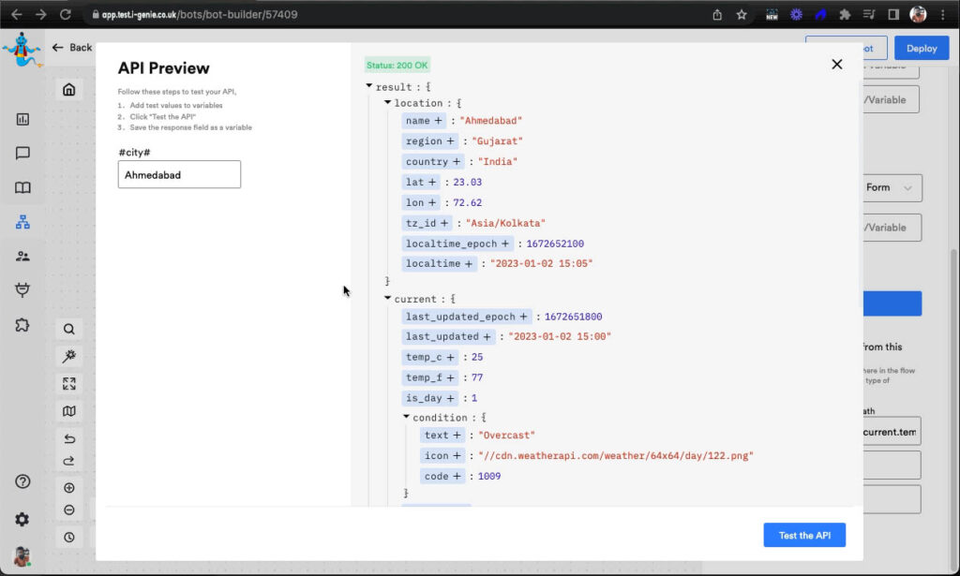Click the settings gear in sidebar
960x576 pixels.
22,519
